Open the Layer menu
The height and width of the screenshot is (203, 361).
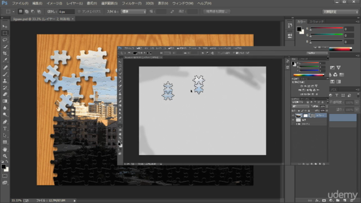(74, 3)
